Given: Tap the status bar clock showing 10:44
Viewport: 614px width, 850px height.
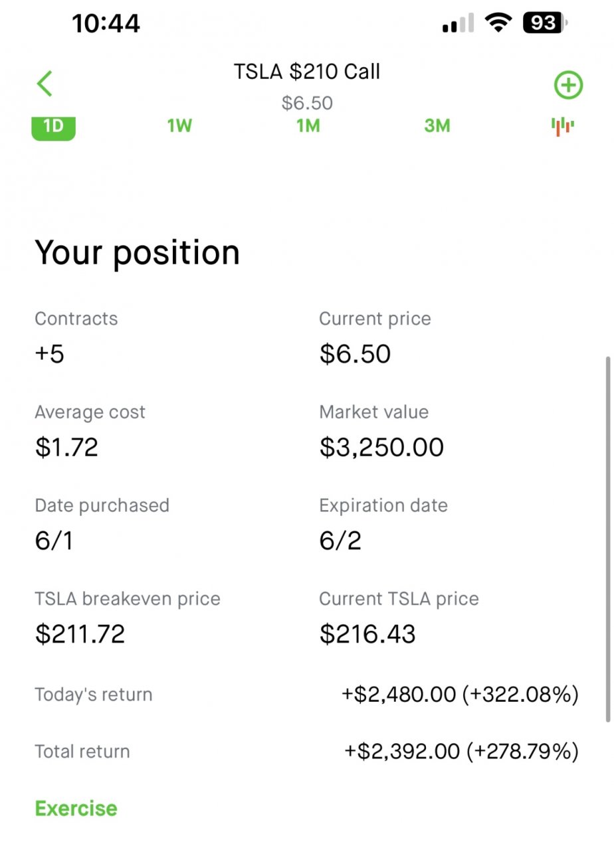Looking at the screenshot, I should (106, 24).
